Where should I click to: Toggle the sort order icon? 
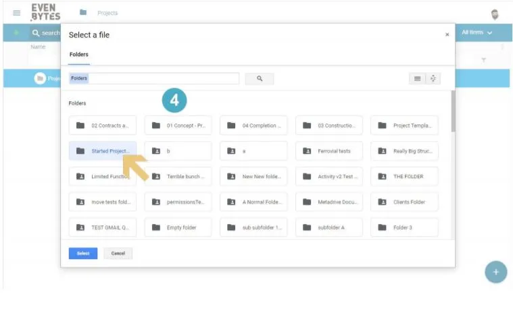tap(433, 79)
